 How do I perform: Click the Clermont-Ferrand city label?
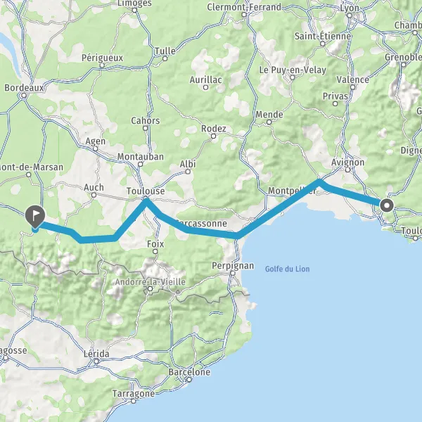[x=244, y=7]
